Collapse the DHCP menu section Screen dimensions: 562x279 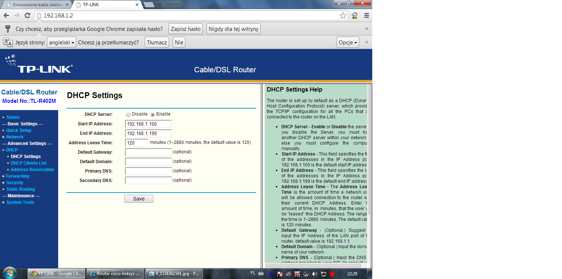12,150
